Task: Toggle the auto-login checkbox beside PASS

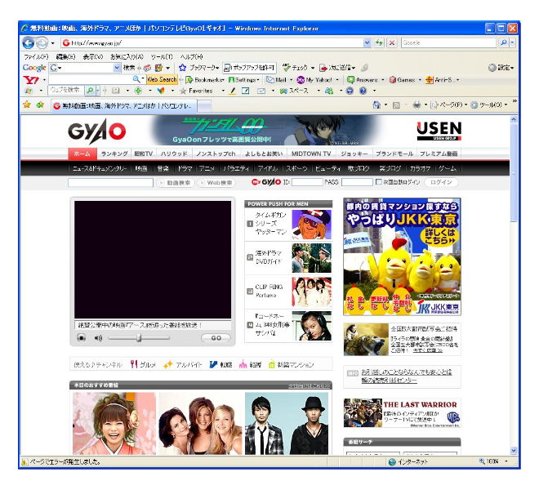Action: coord(377,182)
